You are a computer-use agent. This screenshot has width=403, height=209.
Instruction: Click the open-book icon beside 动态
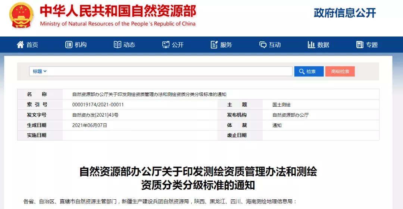[x=118, y=45]
